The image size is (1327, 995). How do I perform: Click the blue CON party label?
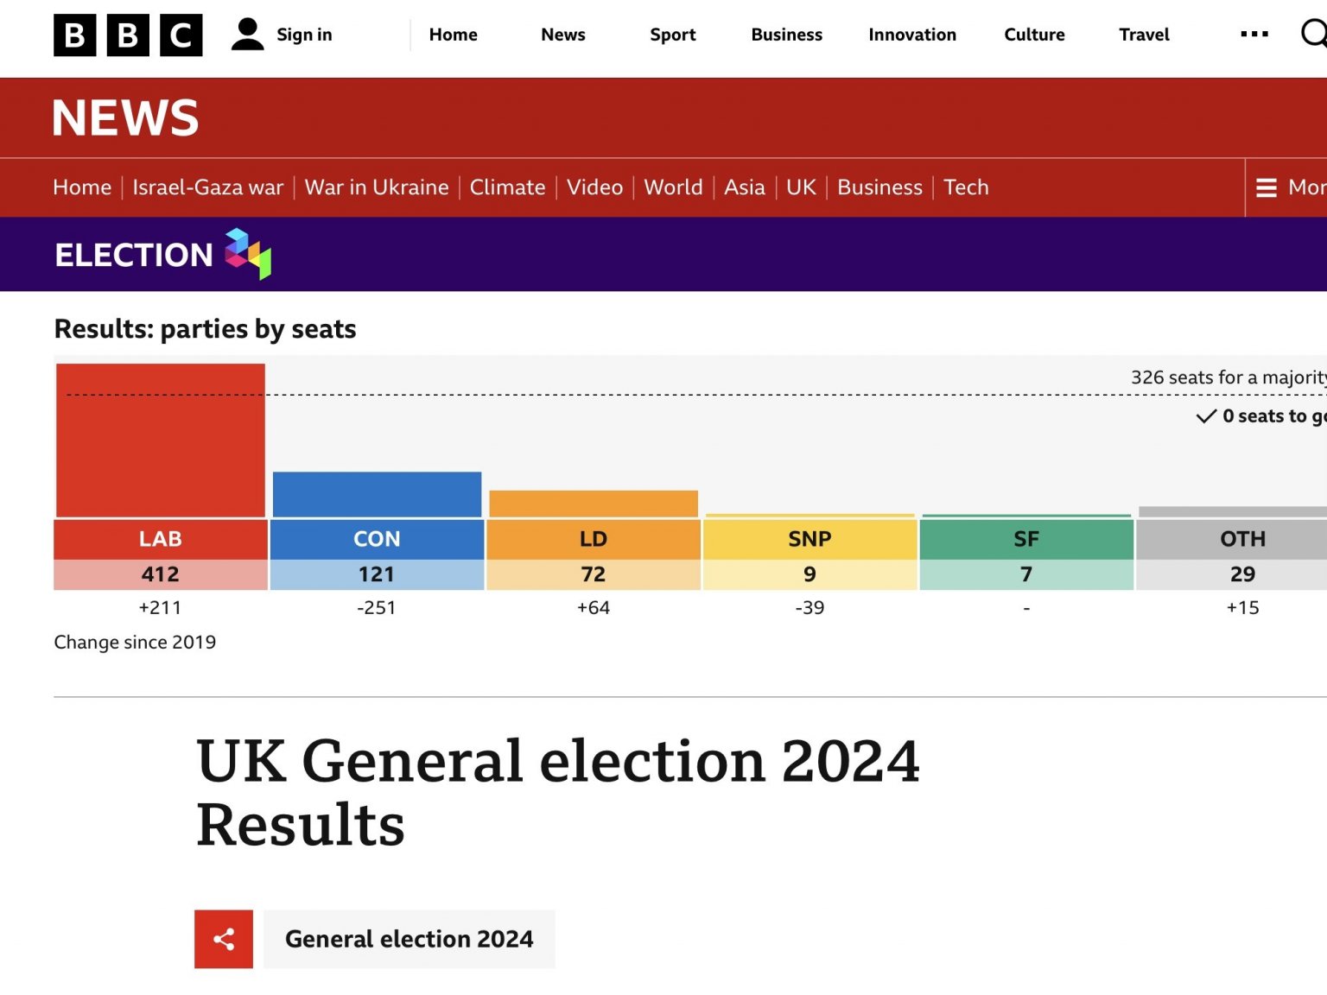coord(377,539)
